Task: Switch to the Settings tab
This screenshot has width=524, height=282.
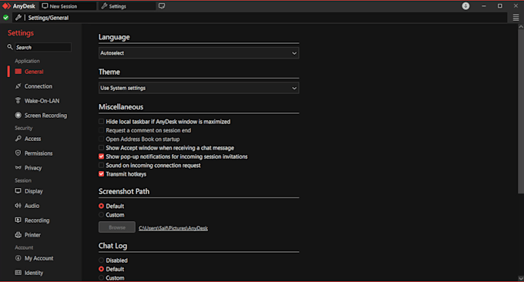Action: (127, 6)
